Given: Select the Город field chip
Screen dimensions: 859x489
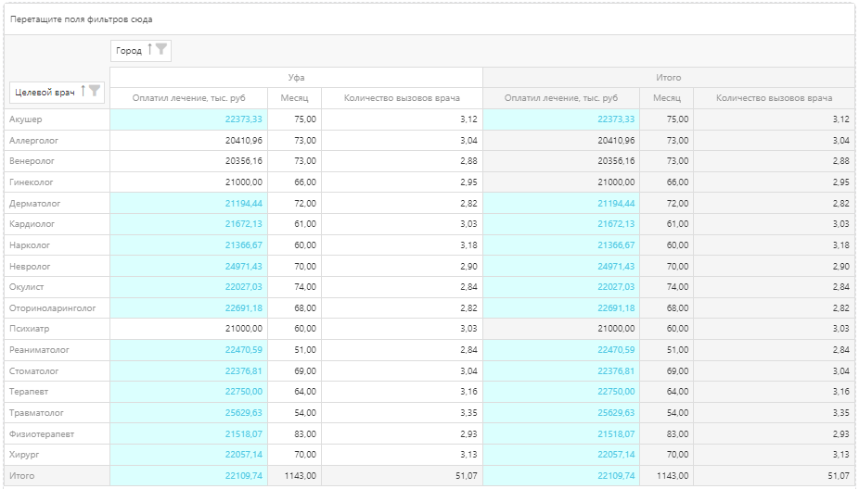Looking at the screenshot, I should [128, 51].
